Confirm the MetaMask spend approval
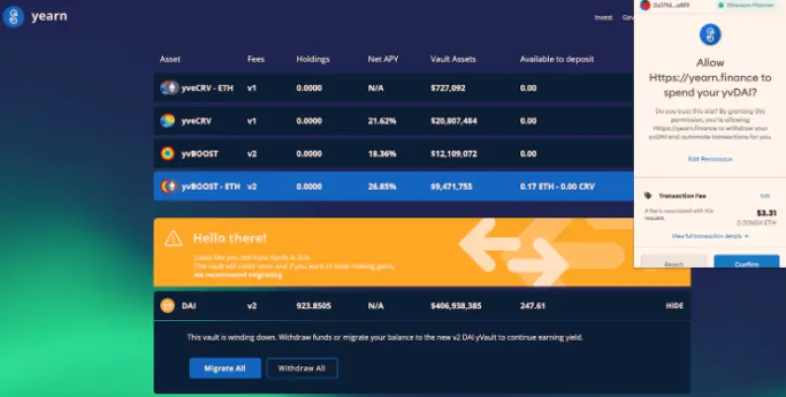 click(747, 262)
